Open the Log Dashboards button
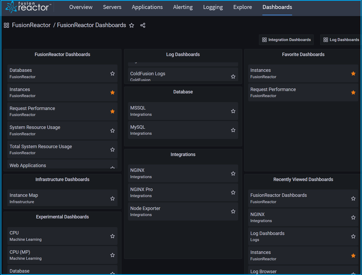362x275 pixels. tap(341, 40)
